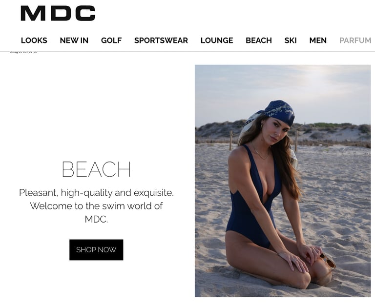Screen dimensions: 375x306
Task: Click the 'Pleasant, high-quality and exquisite' text line
Action: point(96,193)
